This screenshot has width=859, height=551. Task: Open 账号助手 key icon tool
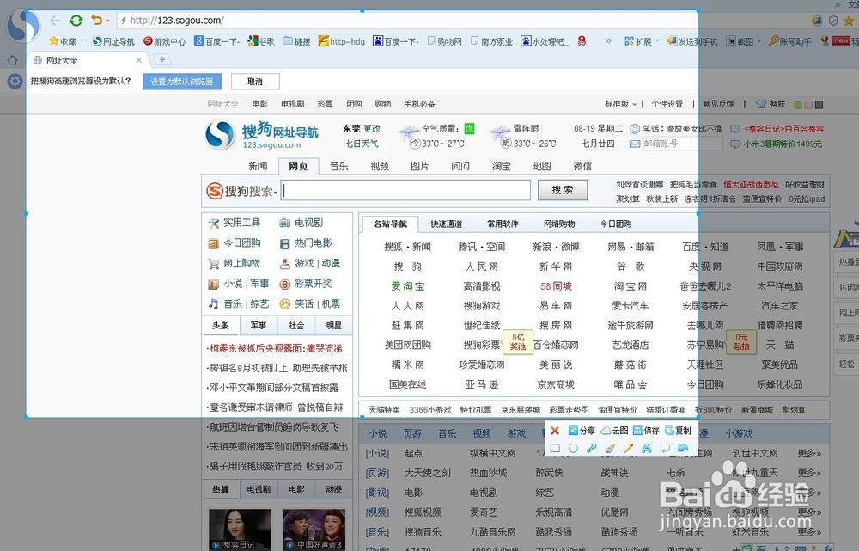tap(790, 41)
